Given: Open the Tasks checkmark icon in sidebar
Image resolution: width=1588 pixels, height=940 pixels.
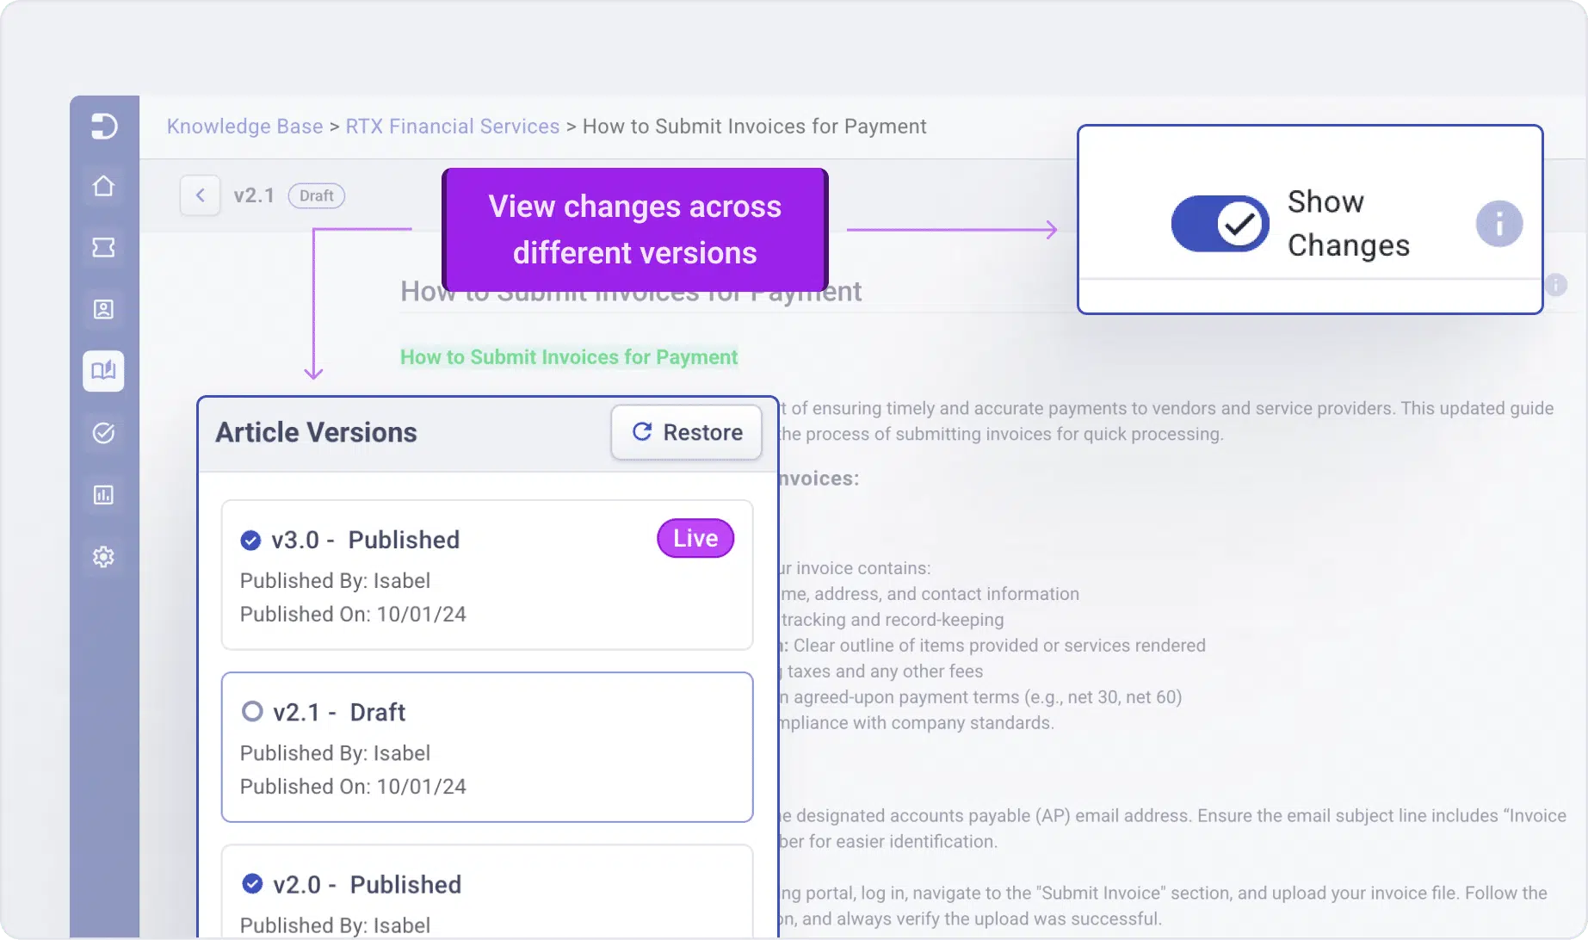Looking at the screenshot, I should (x=103, y=433).
